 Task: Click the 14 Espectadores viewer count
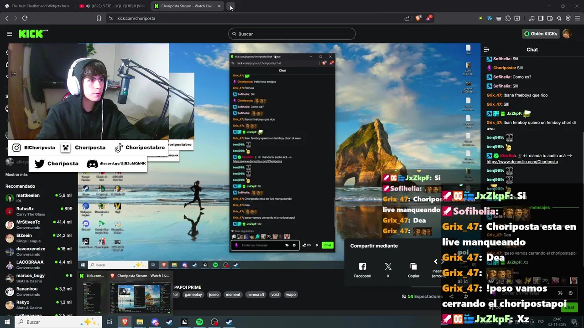422,297
